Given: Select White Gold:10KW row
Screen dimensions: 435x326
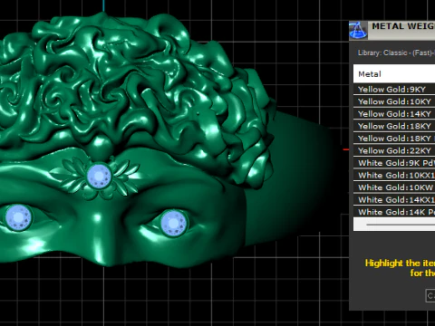Looking at the screenshot, I should pyautogui.click(x=394, y=187).
